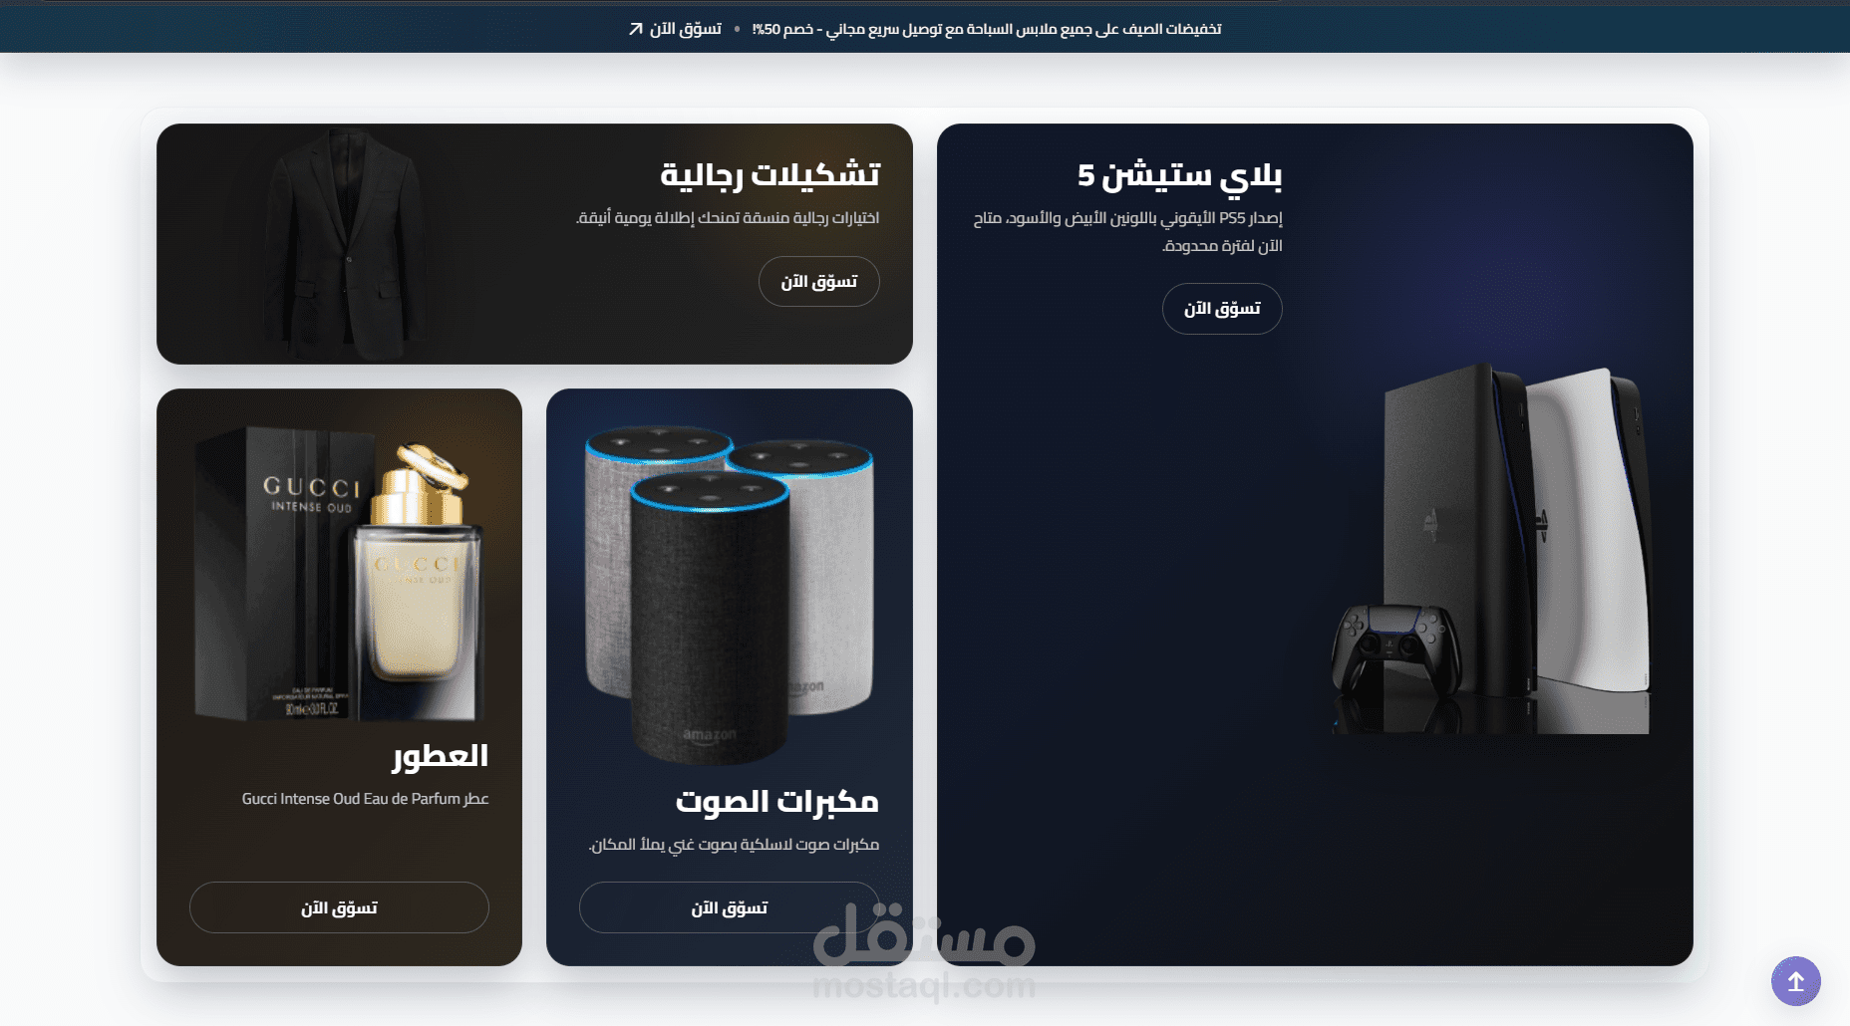The width and height of the screenshot is (1850, 1026).
Task: Click the Gucci Intense Oud perfume image
Action: tap(339, 573)
